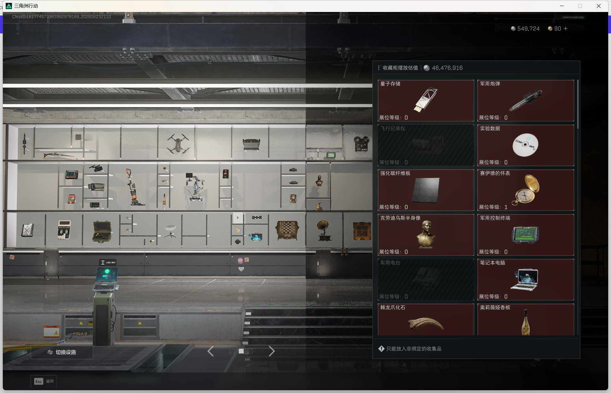Click the framed painting on bottom shelf
Viewport: 611px width, 393px height.
click(362, 231)
